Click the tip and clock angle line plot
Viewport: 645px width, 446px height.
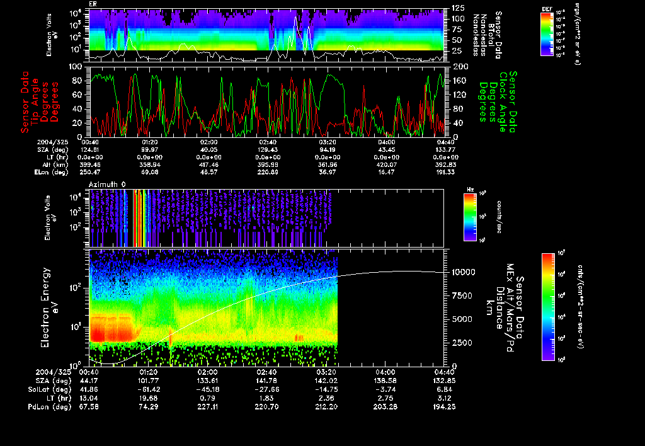266,101
